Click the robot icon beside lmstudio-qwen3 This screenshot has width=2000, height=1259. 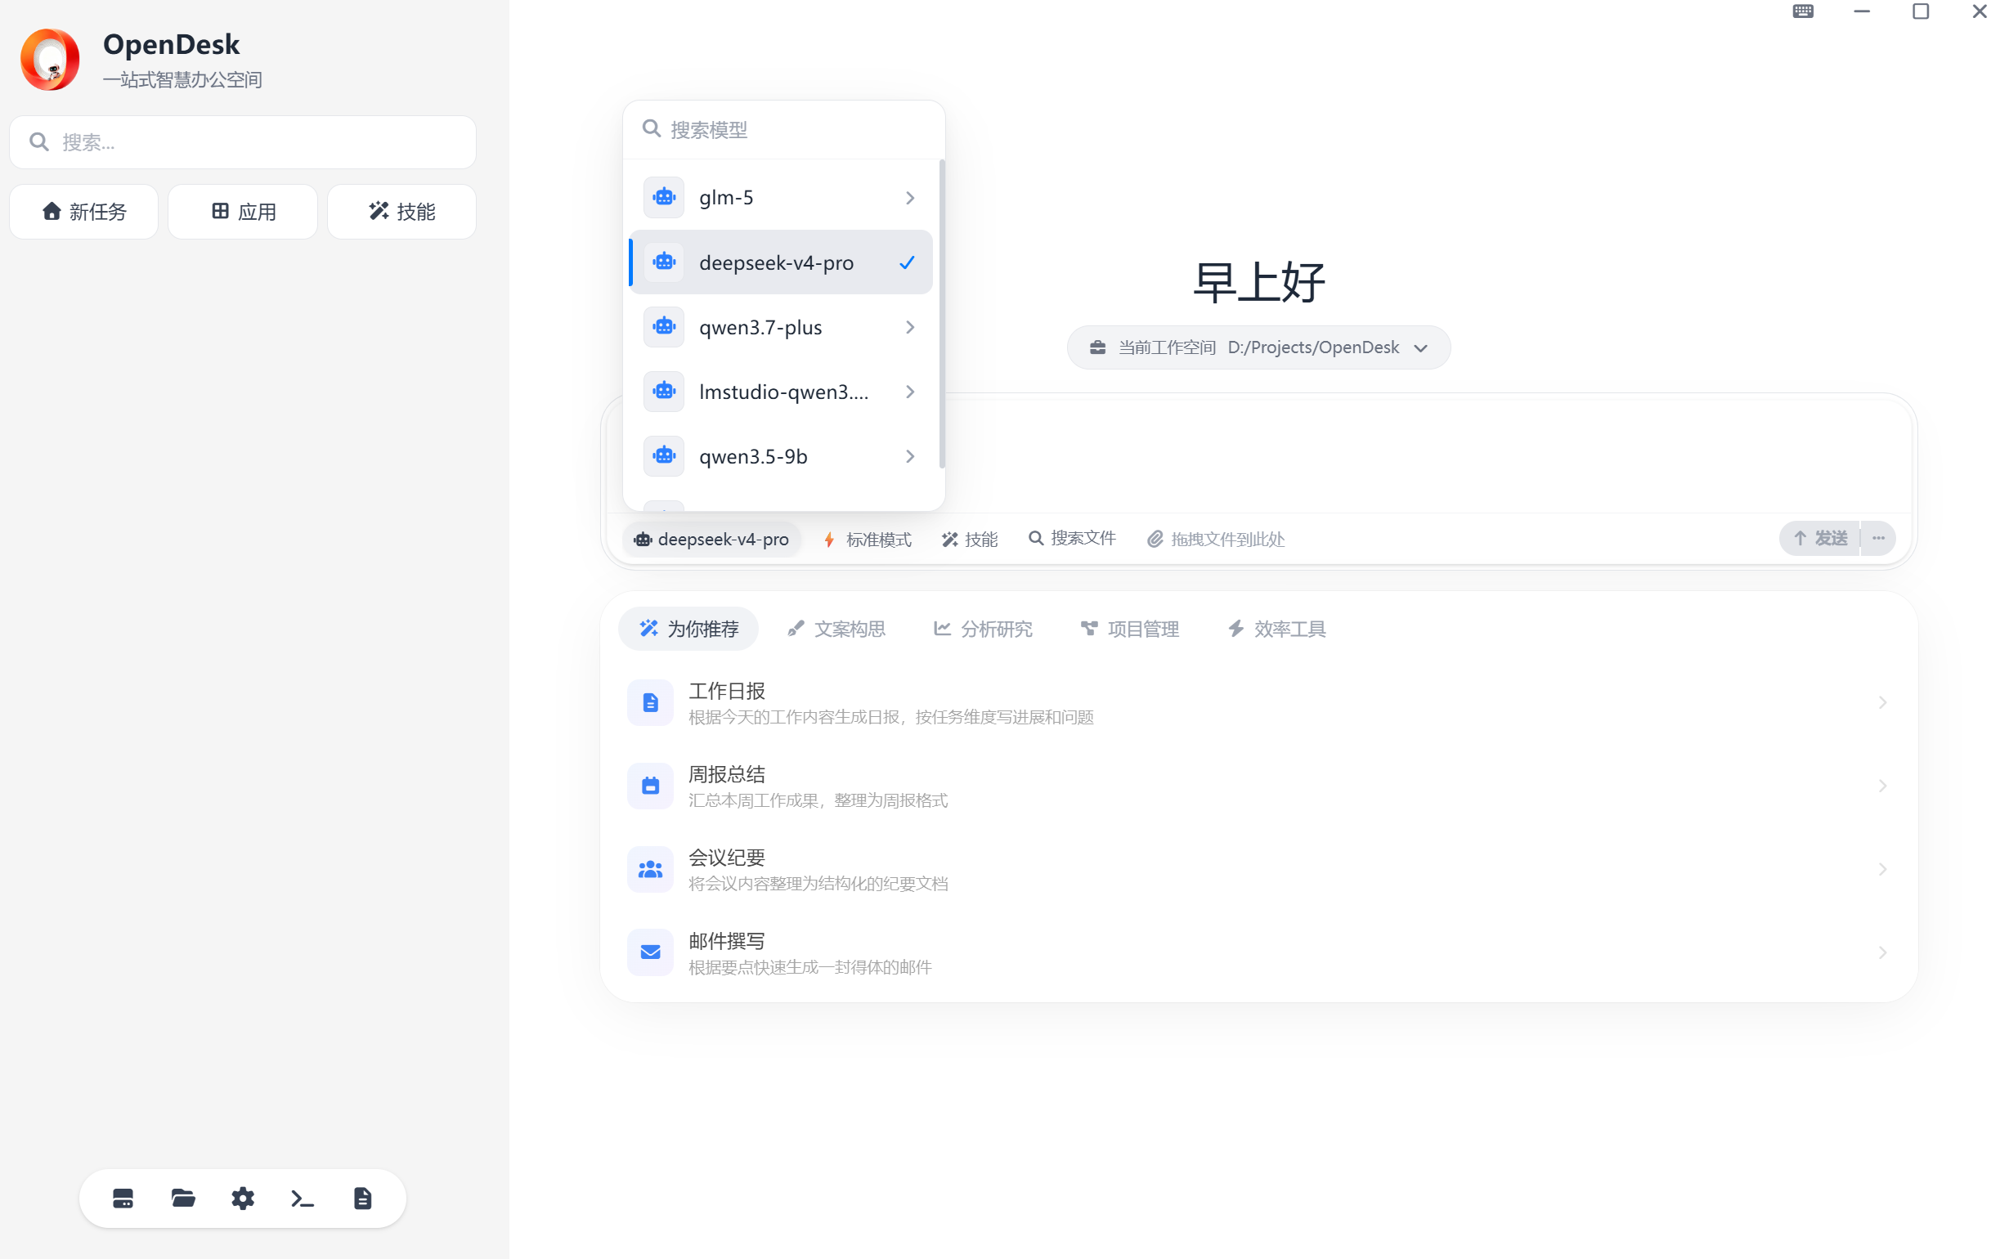(x=664, y=391)
